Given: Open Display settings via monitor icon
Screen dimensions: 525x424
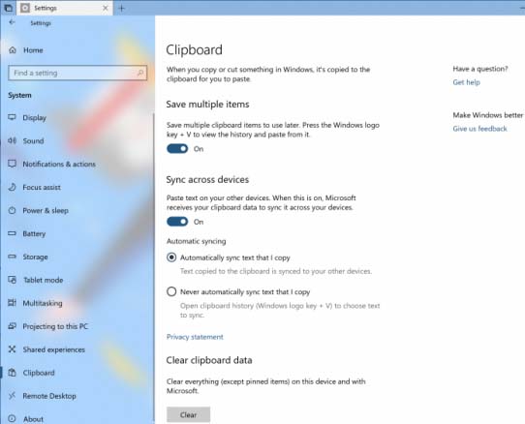Looking at the screenshot, I should (12, 117).
